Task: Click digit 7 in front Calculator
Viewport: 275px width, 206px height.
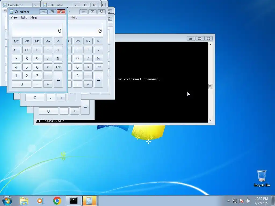Action: coord(16,58)
